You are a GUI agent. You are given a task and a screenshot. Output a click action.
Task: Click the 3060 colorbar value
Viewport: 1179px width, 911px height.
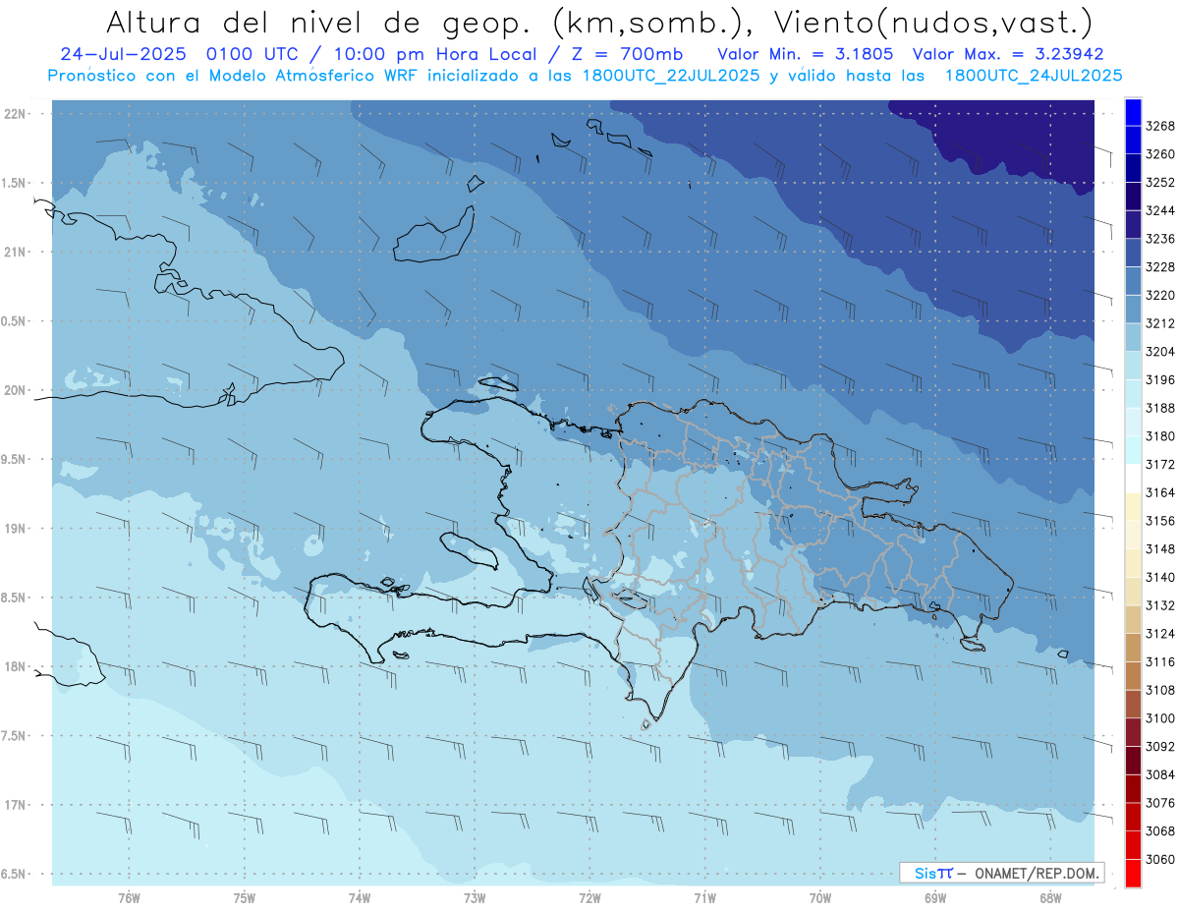click(1160, 859)
